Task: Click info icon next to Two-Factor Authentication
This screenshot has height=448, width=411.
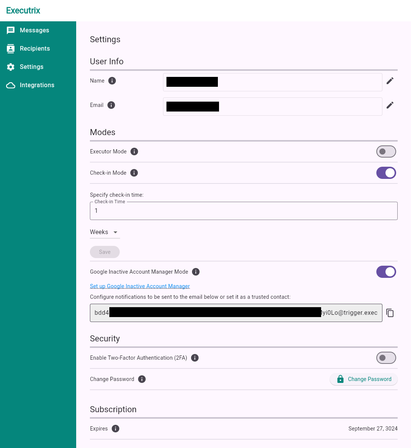Action: tap(195, 358)
